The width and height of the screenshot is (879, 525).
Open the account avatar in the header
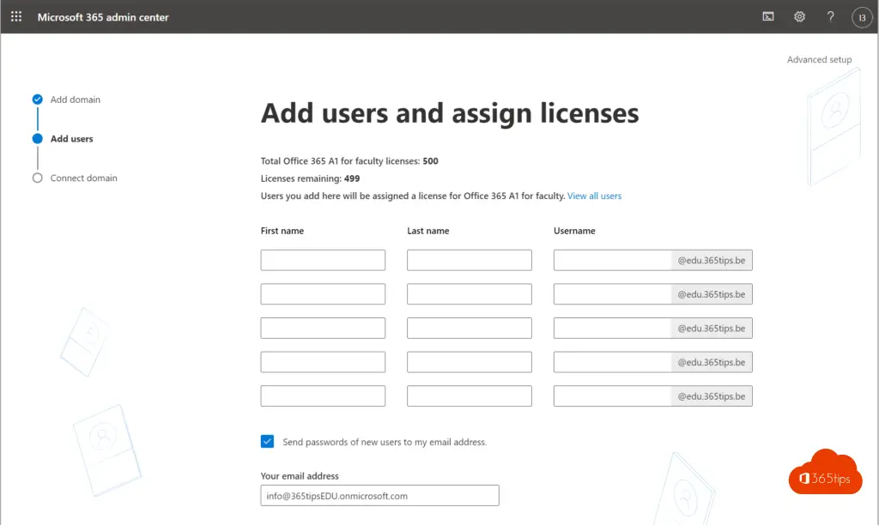pos(862,17)
